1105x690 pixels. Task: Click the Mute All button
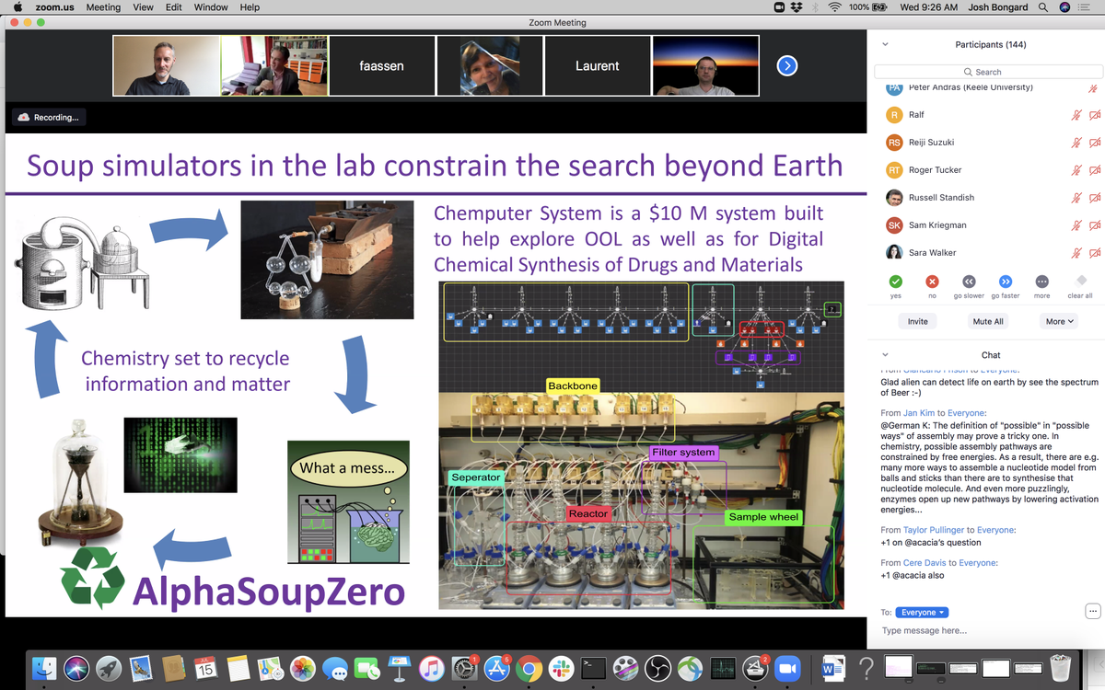pyautogui.click(x=989, y=321)
